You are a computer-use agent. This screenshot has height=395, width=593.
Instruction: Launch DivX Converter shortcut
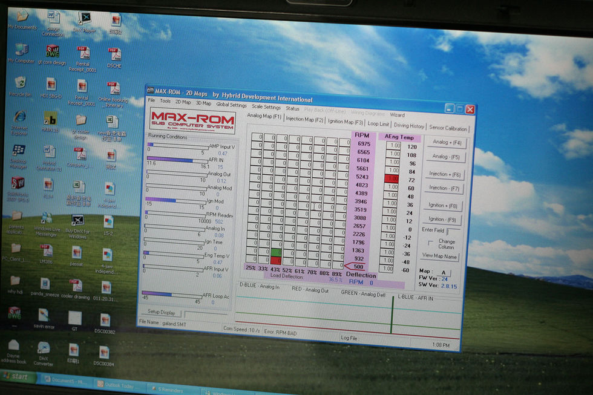[x=43, y=354]
